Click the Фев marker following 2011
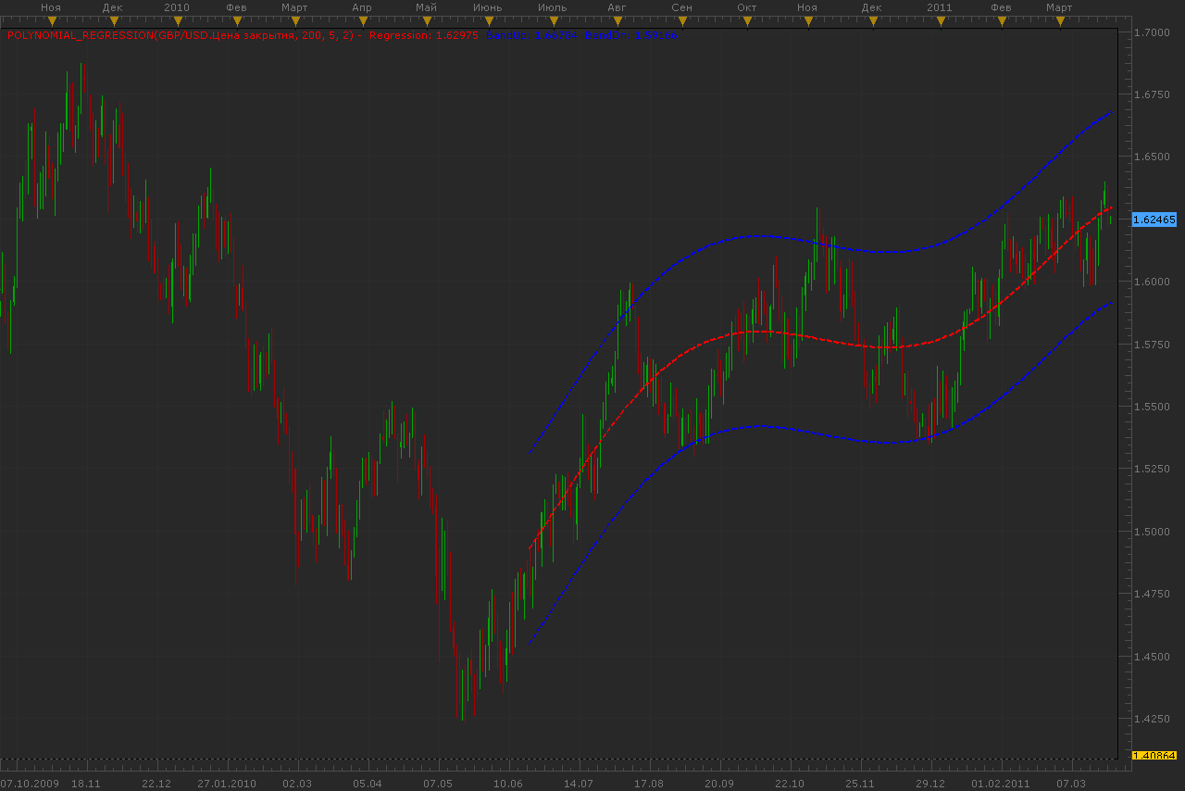 1001,19
